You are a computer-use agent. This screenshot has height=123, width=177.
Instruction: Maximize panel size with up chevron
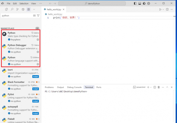(x=167, y=87)
